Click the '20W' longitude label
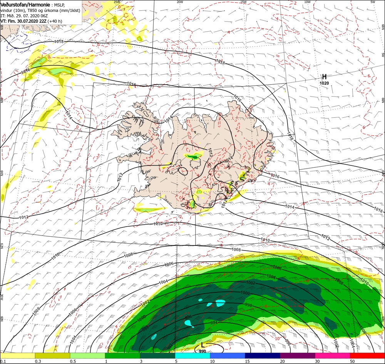 pos(180,2)
